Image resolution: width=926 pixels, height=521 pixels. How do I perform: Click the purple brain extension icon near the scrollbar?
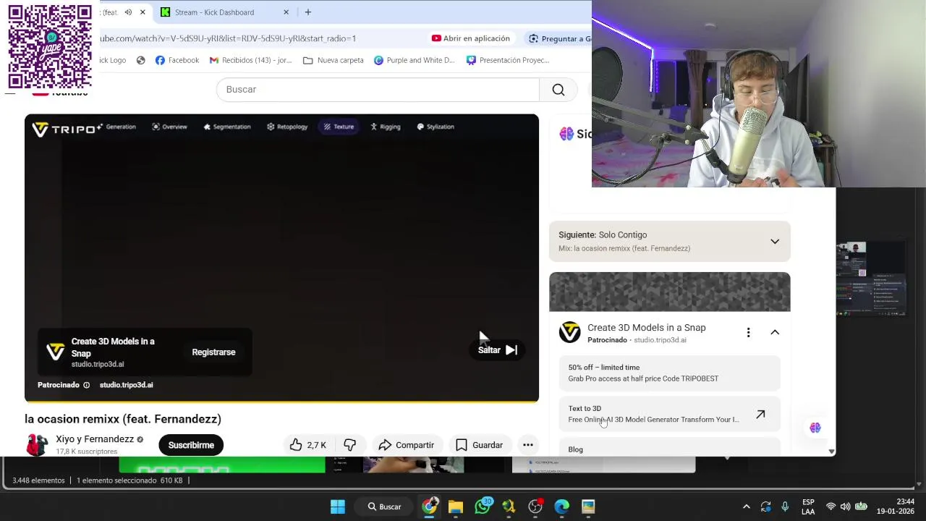coord(815,428)
